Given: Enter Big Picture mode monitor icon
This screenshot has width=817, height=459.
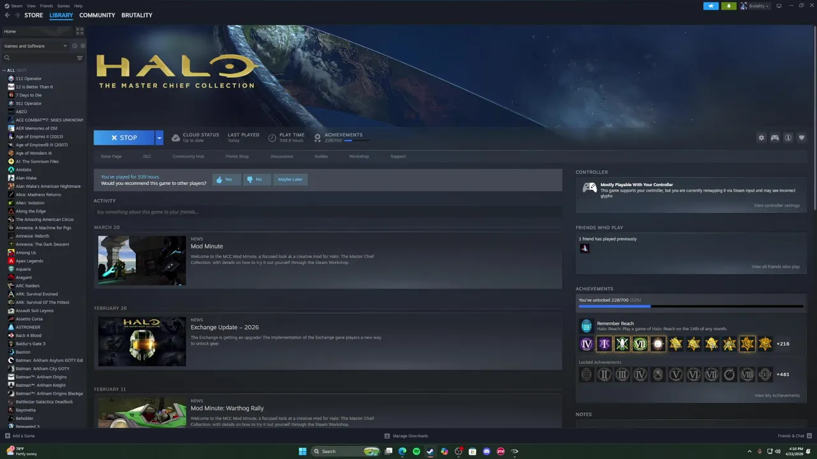Looking at the screenshot, I should 779,6.
